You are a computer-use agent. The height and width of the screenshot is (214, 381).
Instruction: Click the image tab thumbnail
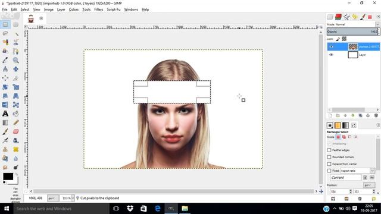pos(31,18)
